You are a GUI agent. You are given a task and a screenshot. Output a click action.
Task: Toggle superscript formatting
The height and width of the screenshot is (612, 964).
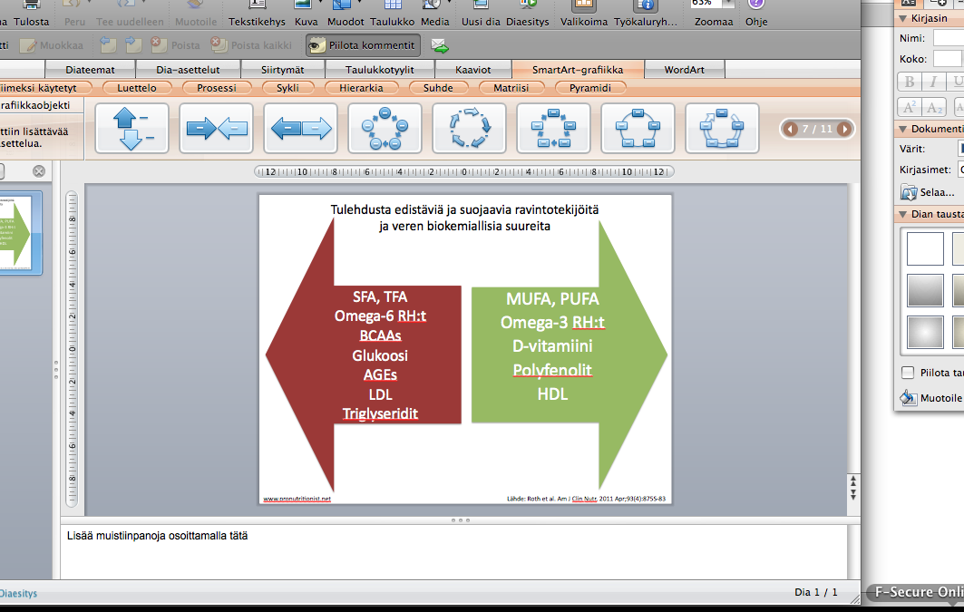tap(910, 107)
